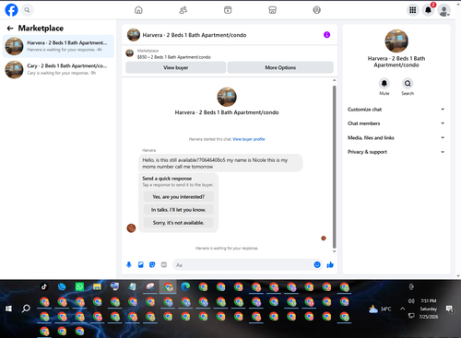Open the GIF picker icon
This screenshot has height=338, width=461.
(x=164, y=264)
